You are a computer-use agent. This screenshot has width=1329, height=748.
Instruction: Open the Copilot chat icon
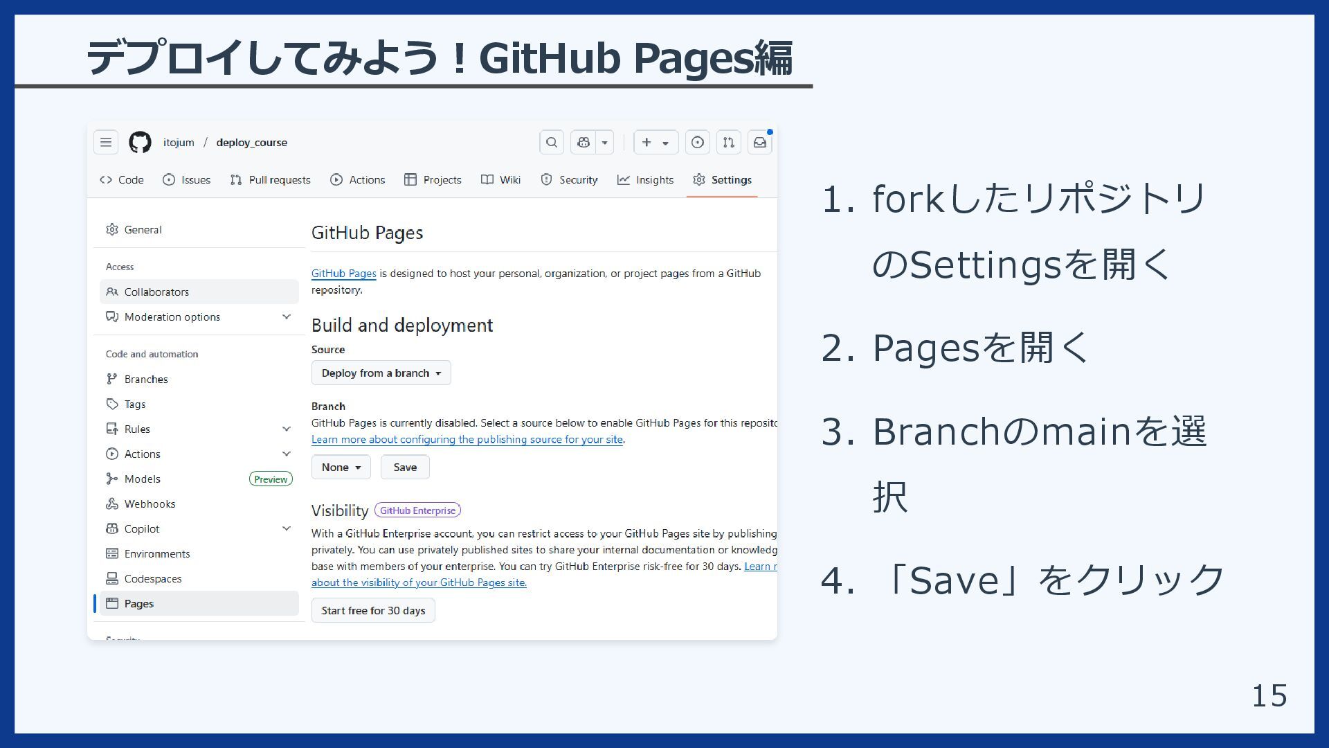(584, 143)
